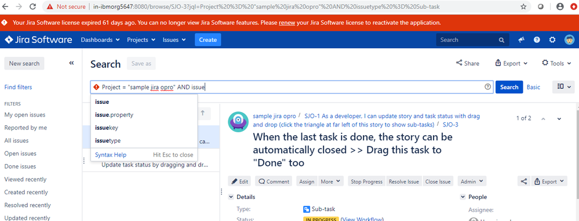
Task: Click the Jira Software logo
Action: tap(38, 39)
